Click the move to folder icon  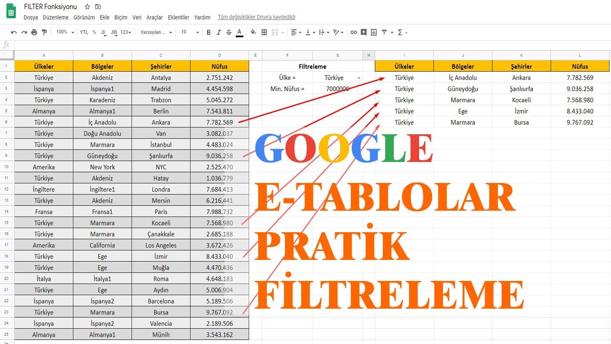tap(98, 7)
